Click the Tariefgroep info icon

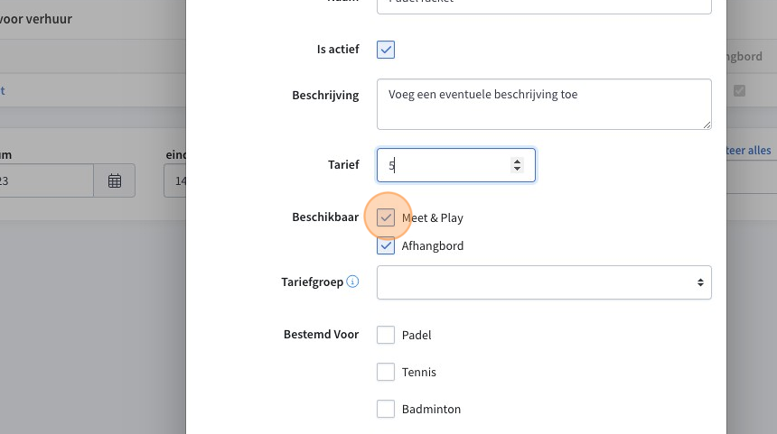pos(352,282)
